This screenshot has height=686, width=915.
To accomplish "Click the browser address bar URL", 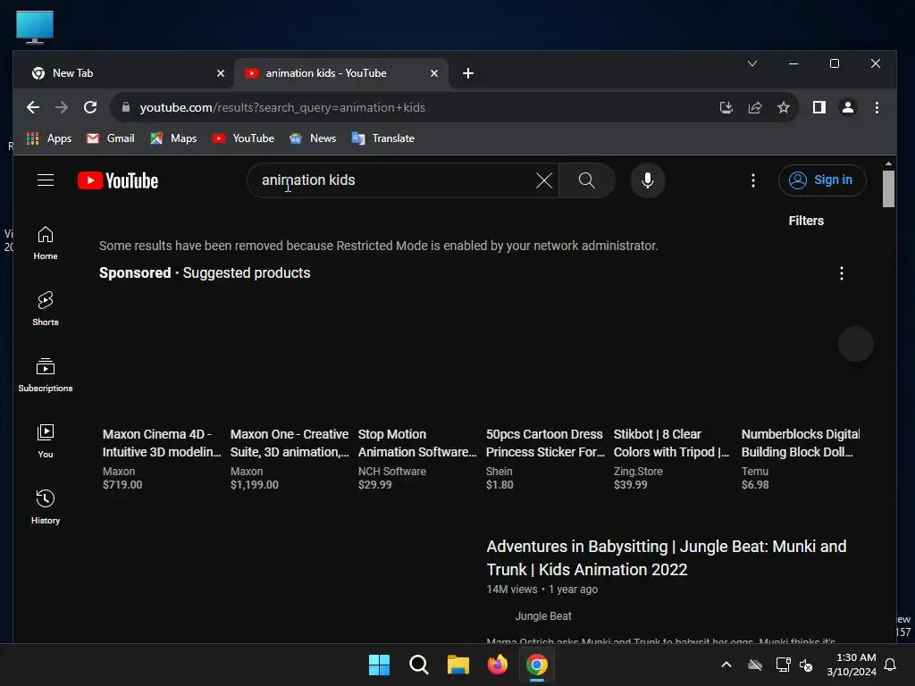I will point(282,107).
